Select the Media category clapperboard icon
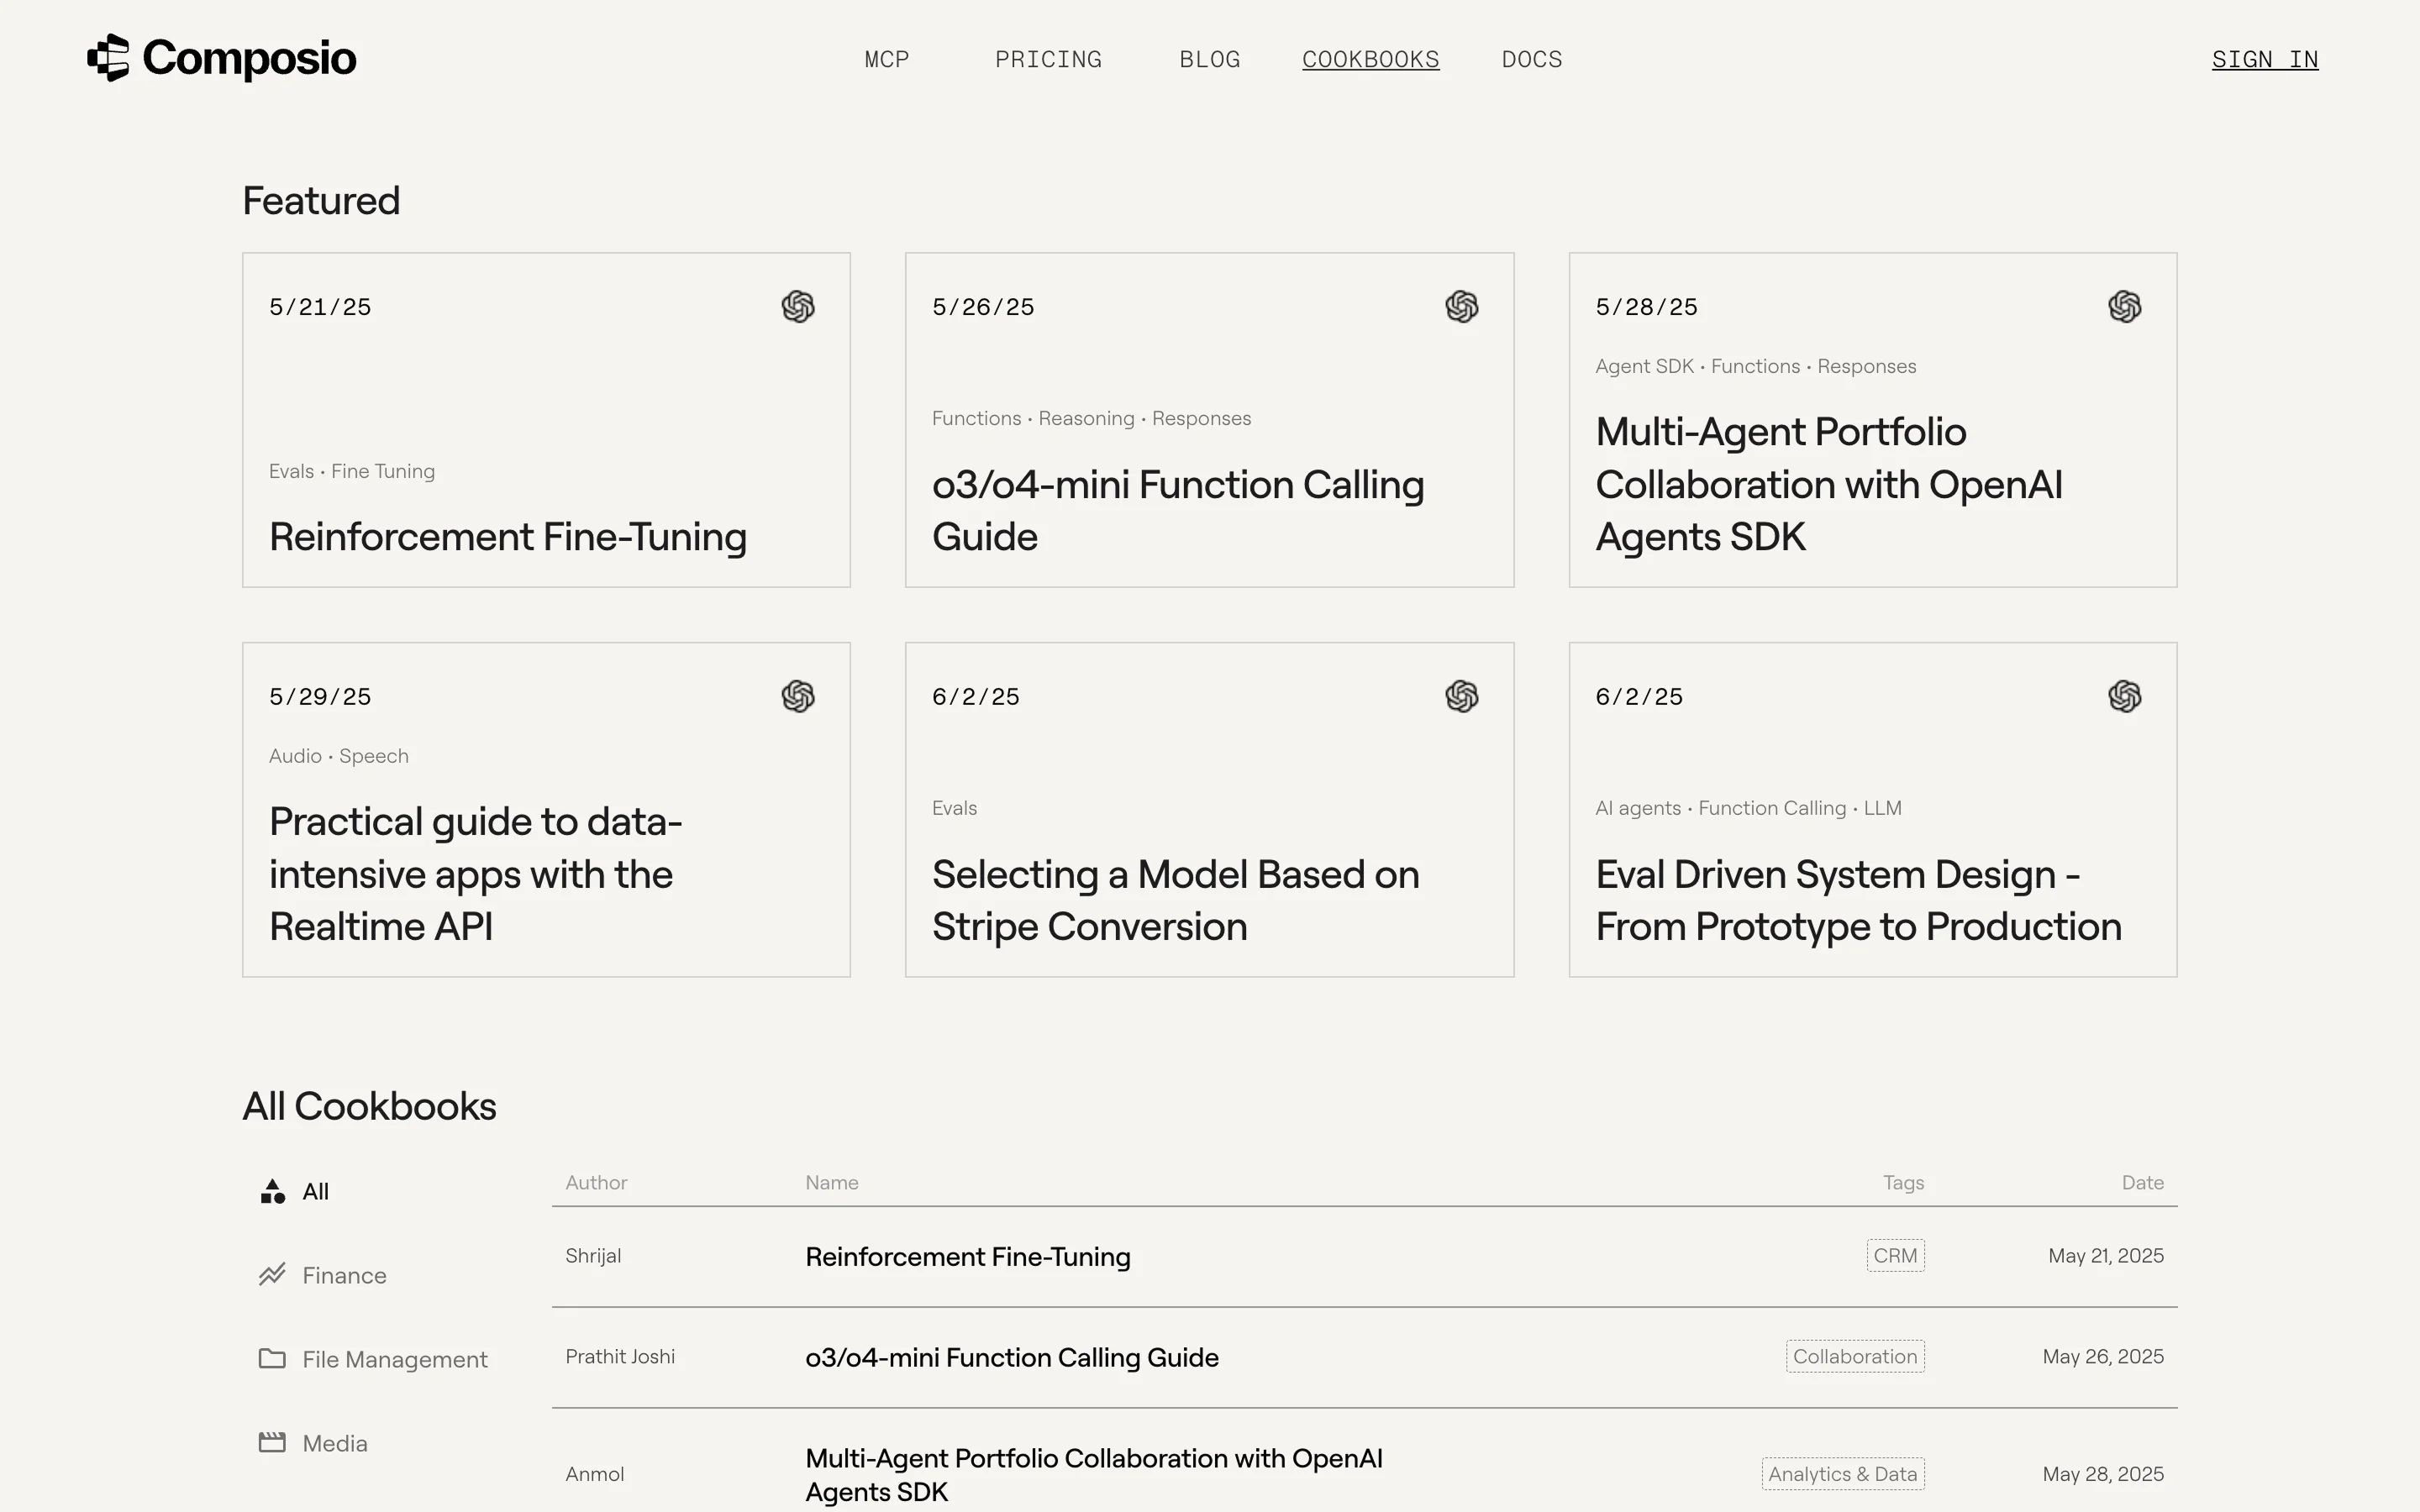The width and height of the screenshot is (2420, 1512). pyautogui.click(x=272, y=1443)
